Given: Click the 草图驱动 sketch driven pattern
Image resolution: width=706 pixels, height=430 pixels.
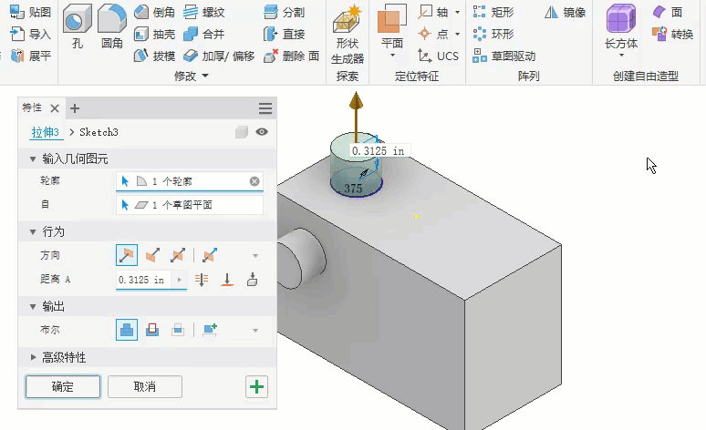Looking at the screenshot, I should 504,56.
